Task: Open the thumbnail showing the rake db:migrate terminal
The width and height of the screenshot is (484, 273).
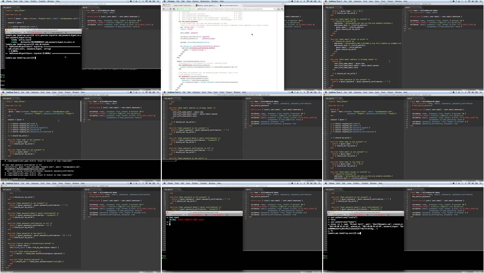Action: click(80, 45)
